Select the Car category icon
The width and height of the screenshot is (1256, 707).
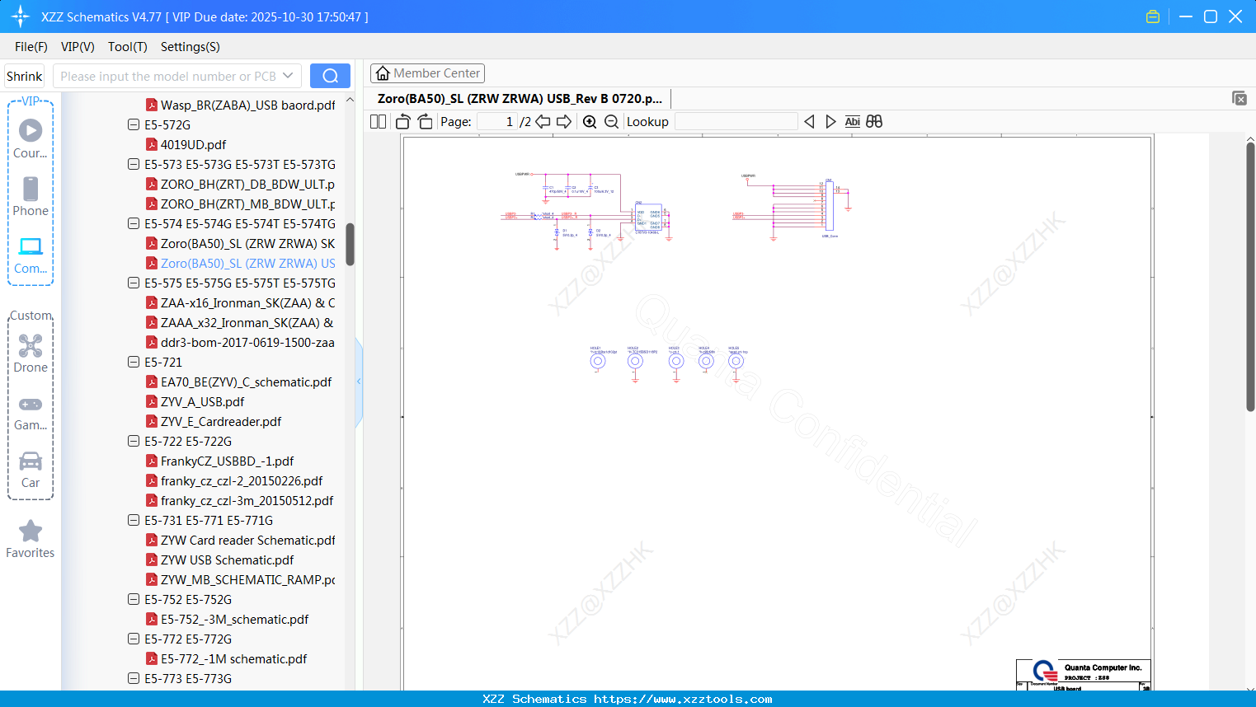pos(31,471)
